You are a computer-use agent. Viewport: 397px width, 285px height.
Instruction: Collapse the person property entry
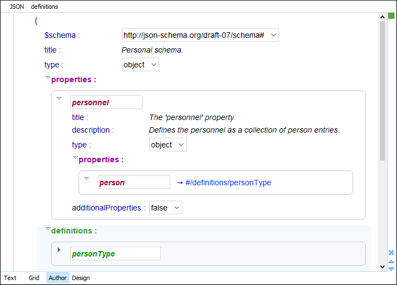(86, 179)
